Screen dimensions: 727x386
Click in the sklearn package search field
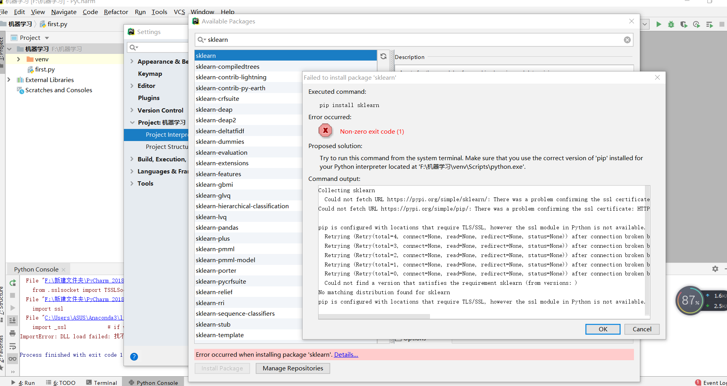414,40
